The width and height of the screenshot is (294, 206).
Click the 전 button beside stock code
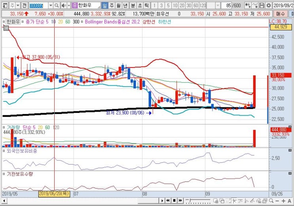pyautogui.click(x=25, y=6)
